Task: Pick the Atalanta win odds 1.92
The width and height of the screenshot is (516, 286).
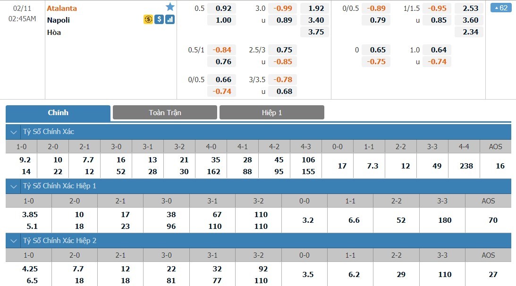Action: (316, 8)
